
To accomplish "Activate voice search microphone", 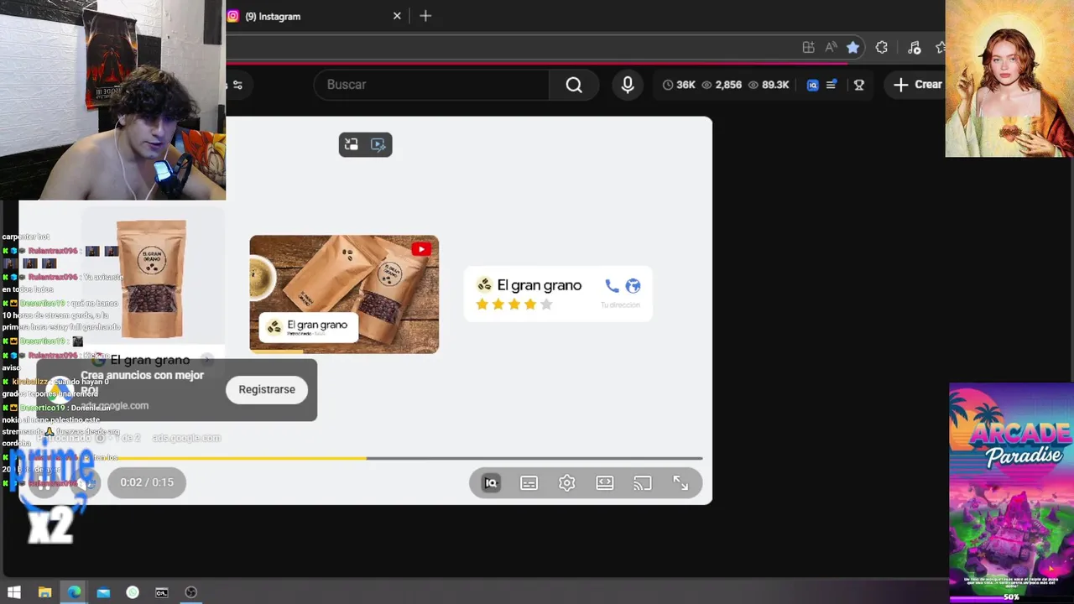I will tap(628, 85).
